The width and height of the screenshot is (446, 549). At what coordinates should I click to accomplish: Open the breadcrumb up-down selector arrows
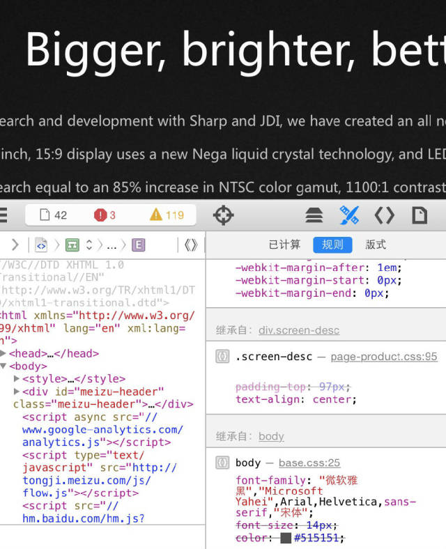[89, 245]
